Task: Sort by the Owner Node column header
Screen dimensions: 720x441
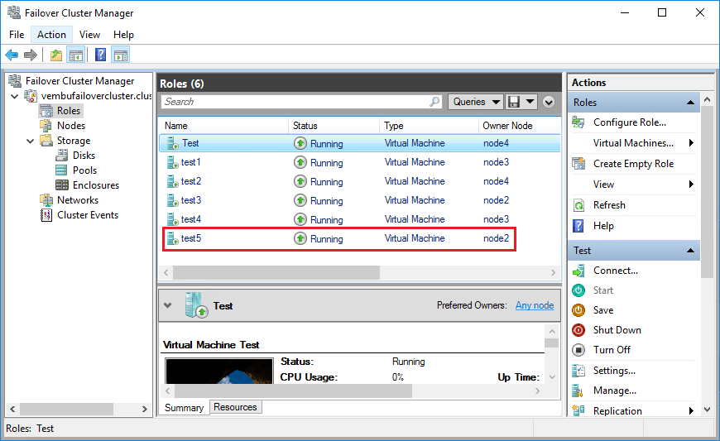Action: click(x=519, y=126)
